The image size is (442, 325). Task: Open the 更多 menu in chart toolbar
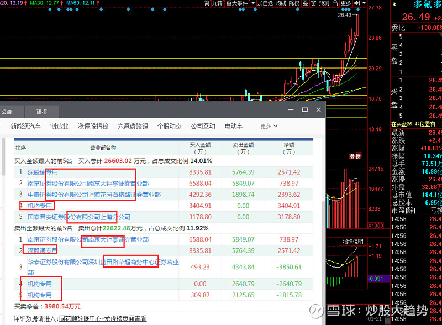tap(346, 3)
